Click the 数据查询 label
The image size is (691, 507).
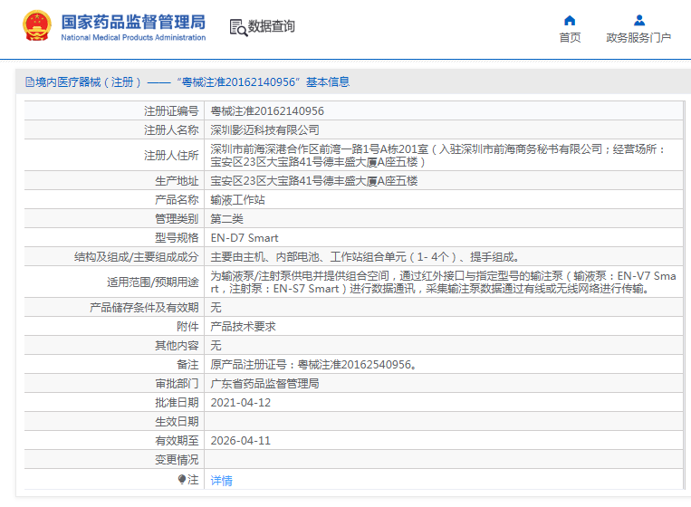(x=271, y=26)
